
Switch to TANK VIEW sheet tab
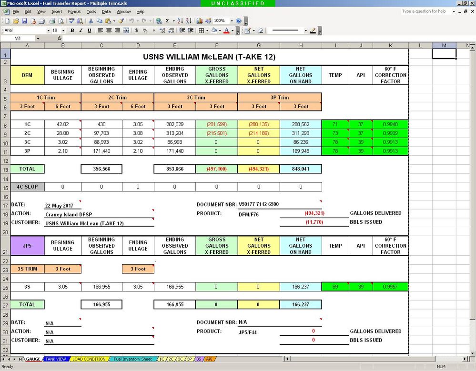56,359
